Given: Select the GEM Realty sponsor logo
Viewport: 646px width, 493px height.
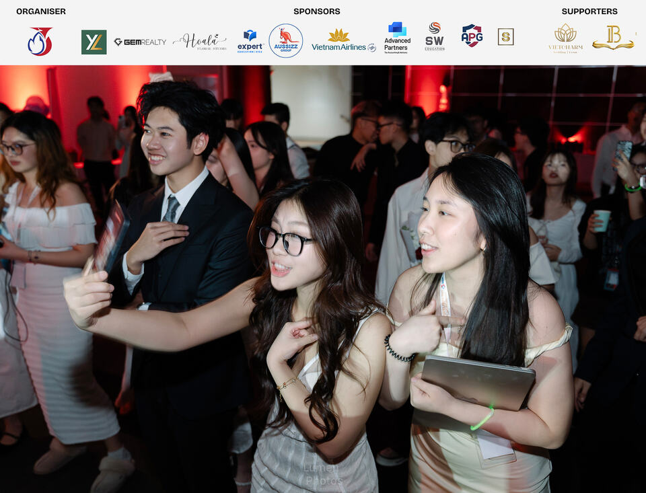Looking at the screenshot, I should click(x=140, y=42).
